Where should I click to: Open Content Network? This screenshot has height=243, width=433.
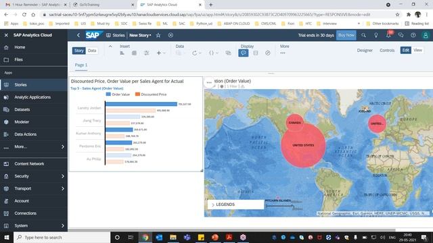[34, 164]
